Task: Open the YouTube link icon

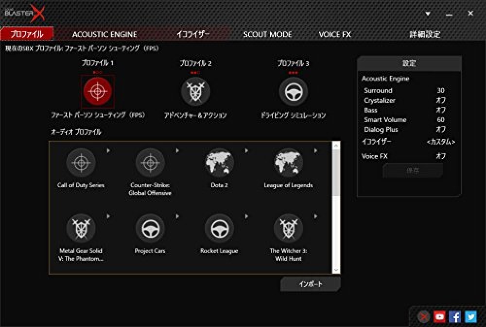Action: point(439,316)
